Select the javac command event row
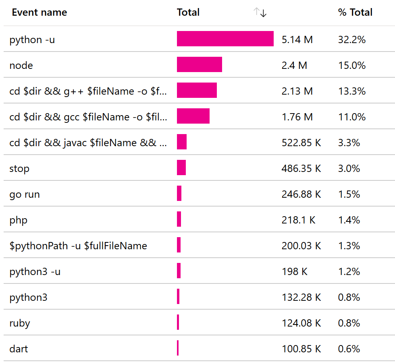The image size is (395, 364). tap(88, 143)
